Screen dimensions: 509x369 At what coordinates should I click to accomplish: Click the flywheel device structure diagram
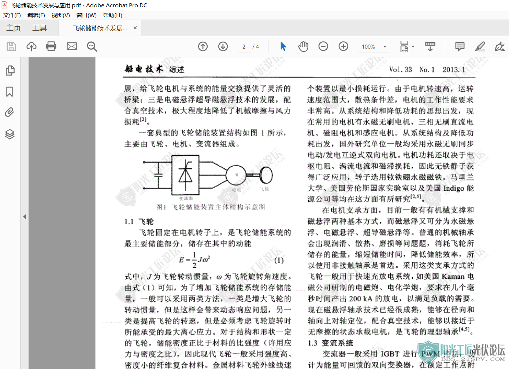click(x=208, y=178)
